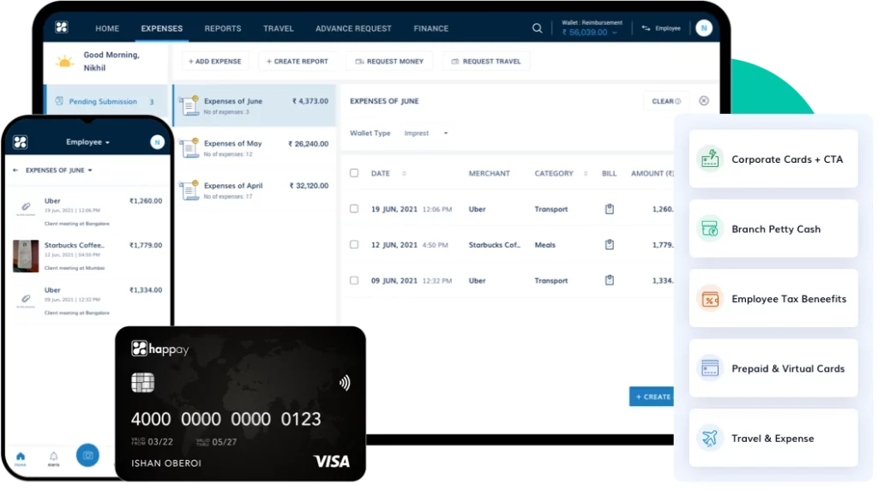Click the N profile avatar in the desktop header
This screenshot has width=878, height=490.
tap(703, 28)
